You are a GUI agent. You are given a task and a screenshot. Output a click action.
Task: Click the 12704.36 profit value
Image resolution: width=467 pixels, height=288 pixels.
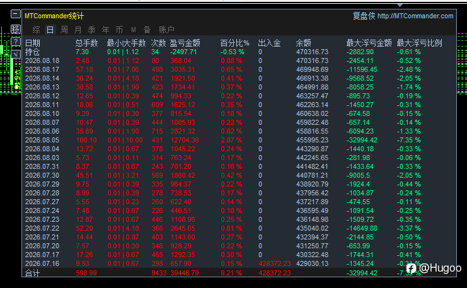coord(185,140)
